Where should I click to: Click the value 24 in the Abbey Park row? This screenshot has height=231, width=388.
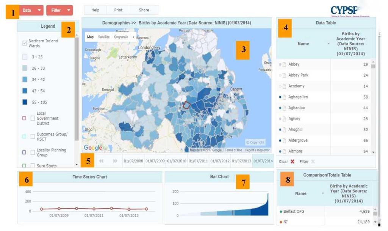pos(366,75)
